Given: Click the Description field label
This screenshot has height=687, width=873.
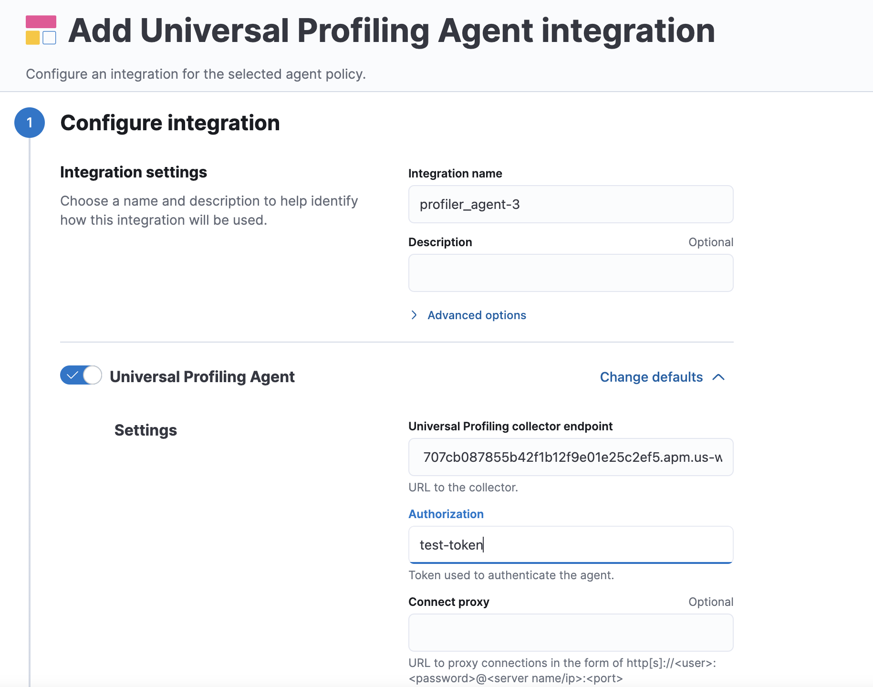Looking at the screenshot, I should point(440,242).
